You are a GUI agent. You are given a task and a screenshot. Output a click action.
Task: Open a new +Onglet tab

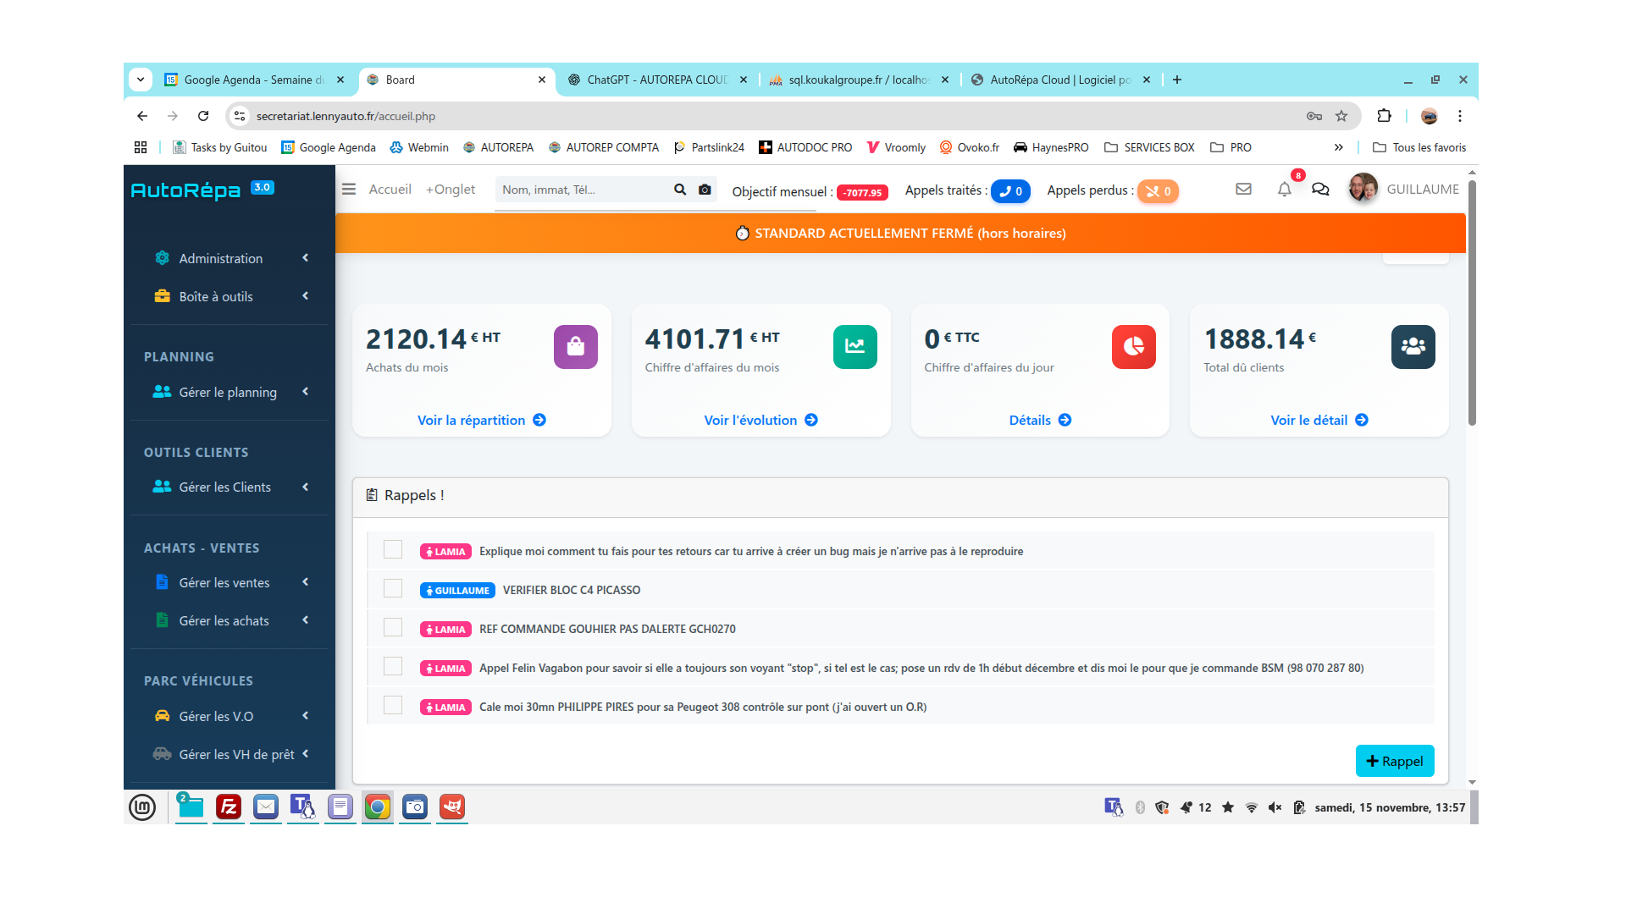point(450,190)
